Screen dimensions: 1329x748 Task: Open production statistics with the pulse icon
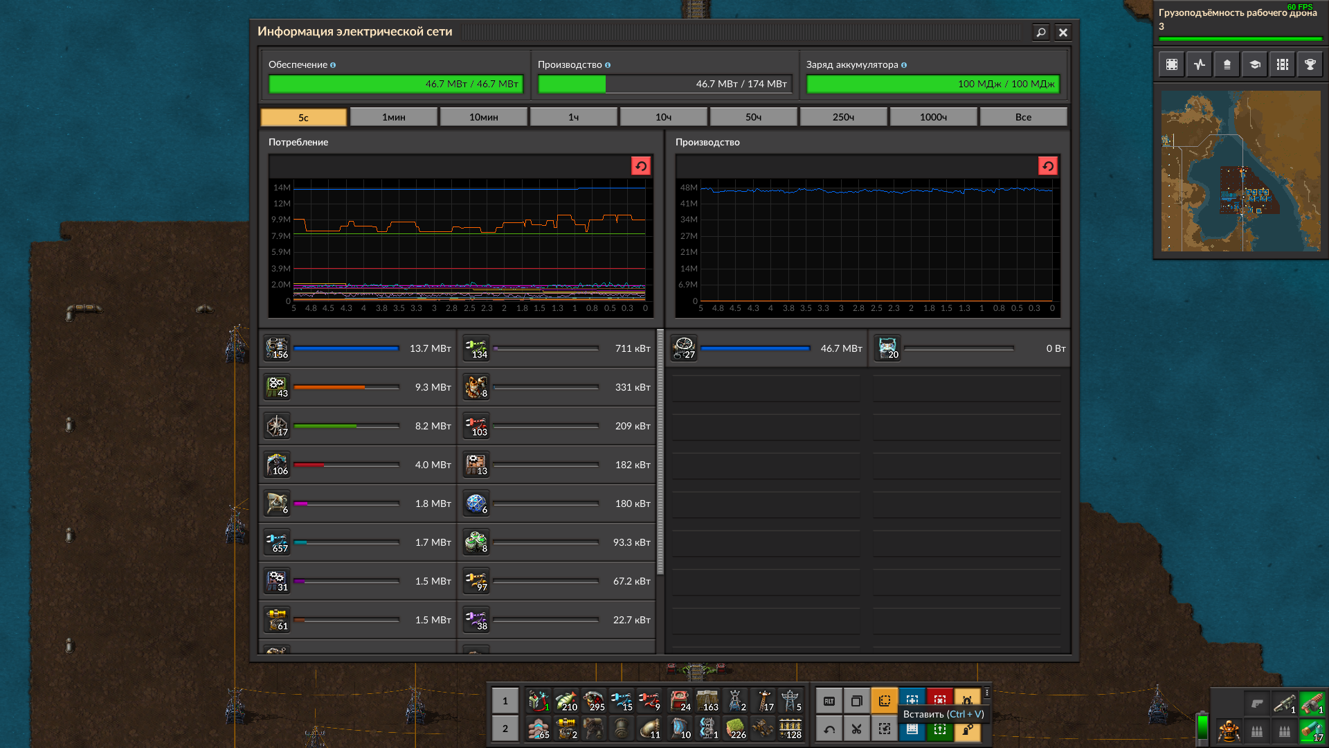(1200, 64)
